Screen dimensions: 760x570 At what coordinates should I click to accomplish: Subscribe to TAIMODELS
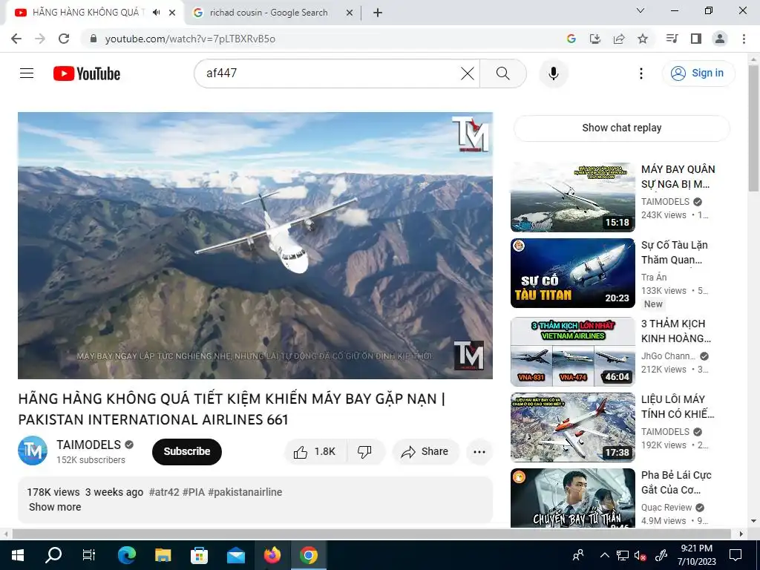tap(187, 452)
